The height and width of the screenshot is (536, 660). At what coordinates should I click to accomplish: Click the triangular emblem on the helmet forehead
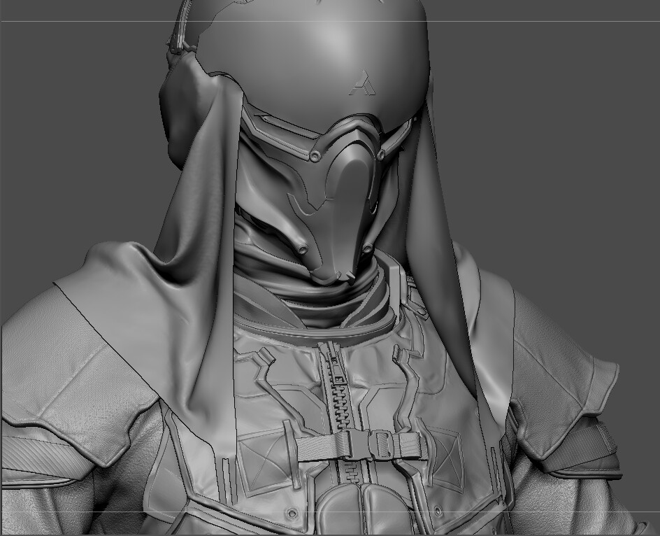click(x=364, y=83)
